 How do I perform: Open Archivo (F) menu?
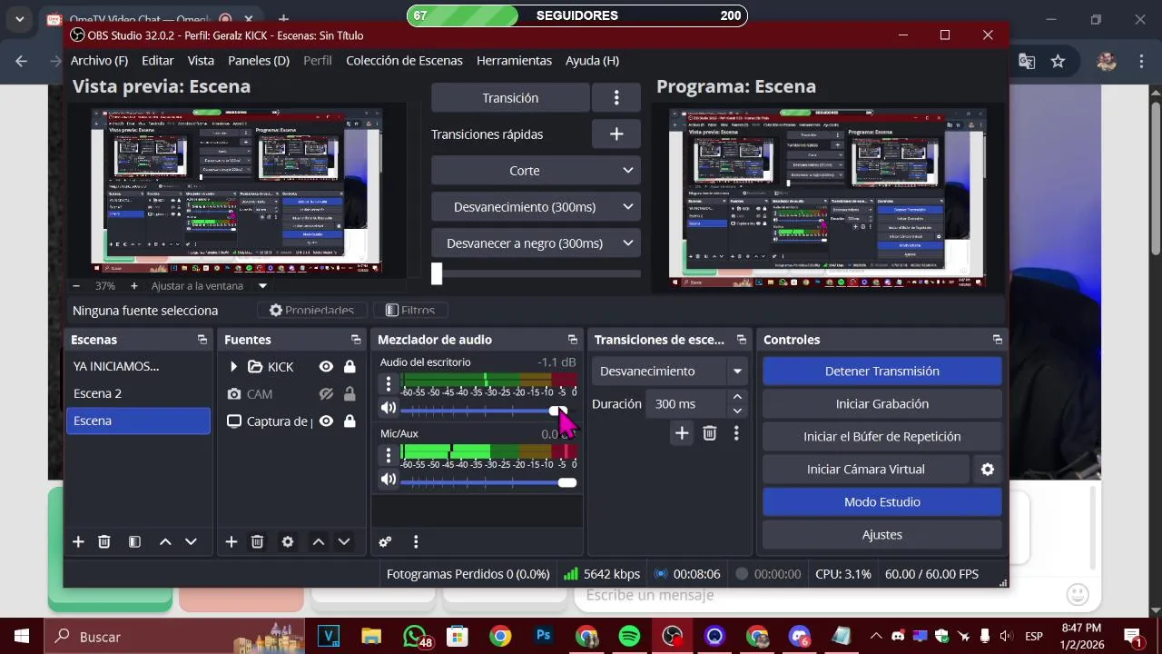(99, 60)
